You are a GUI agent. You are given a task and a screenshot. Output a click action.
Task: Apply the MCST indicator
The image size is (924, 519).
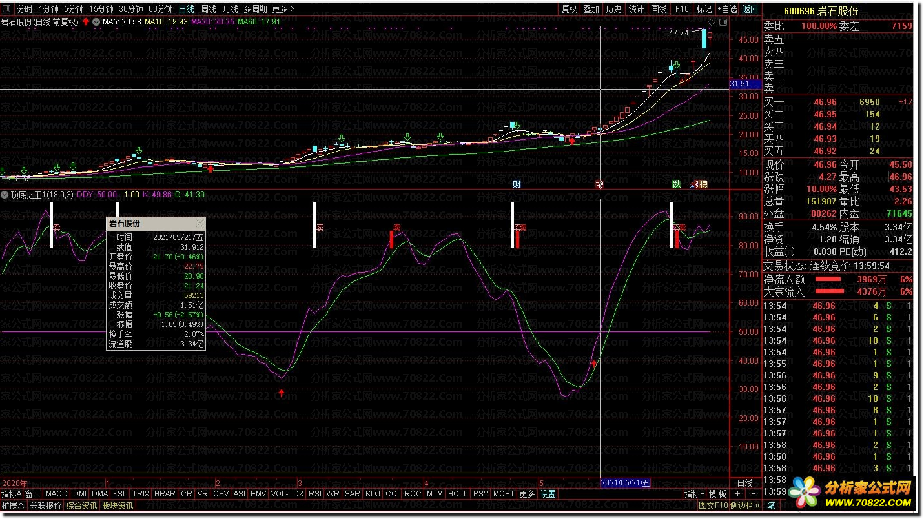click(x=504, y=494)
